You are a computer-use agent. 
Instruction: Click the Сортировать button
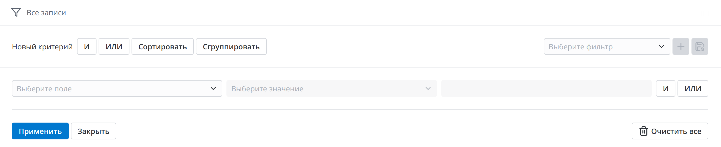pyautogui.click(x=162, y=46)
